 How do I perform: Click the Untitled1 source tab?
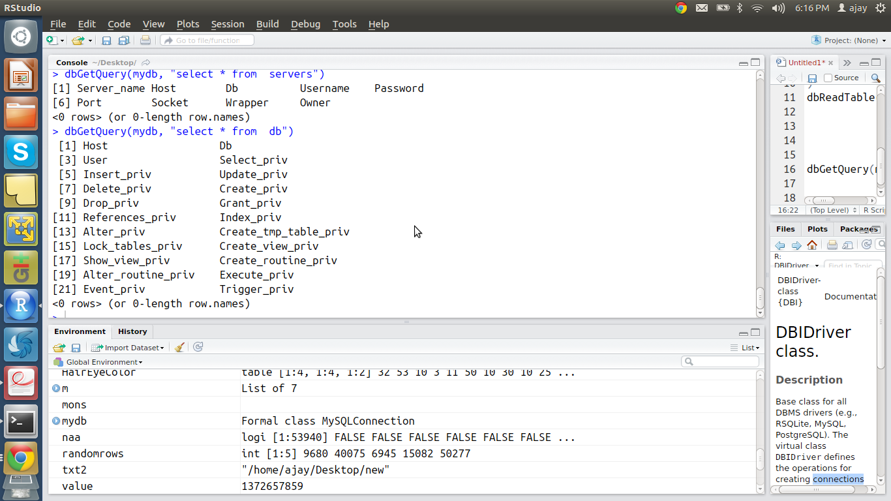pyautogui.click(x=806, y=63)
